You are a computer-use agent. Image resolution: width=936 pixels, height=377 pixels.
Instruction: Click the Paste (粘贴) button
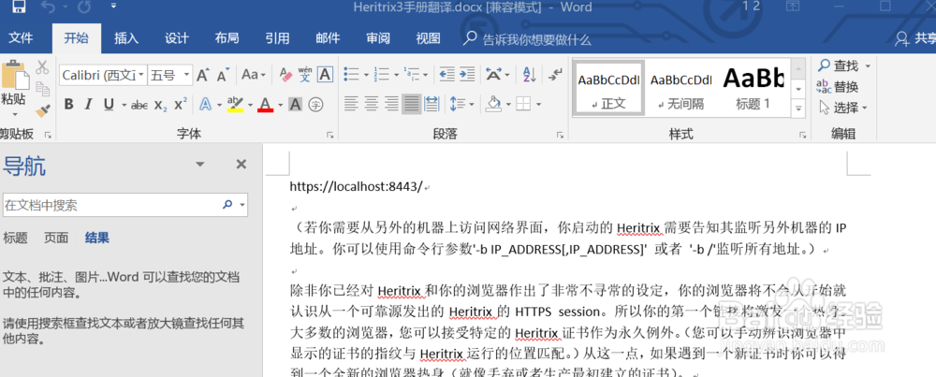pyautogui.click(x=14, y=83)
